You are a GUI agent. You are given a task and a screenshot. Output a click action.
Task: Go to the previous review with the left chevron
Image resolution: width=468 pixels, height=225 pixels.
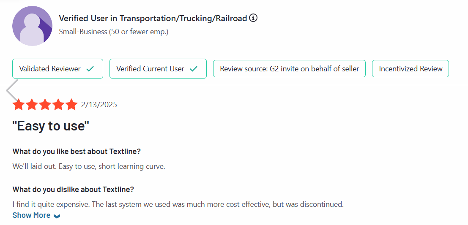11,90
